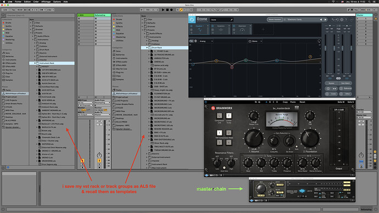Collapse the highlighted Instrument Rack folder
The image size is (379, 213).
[35, 63]
